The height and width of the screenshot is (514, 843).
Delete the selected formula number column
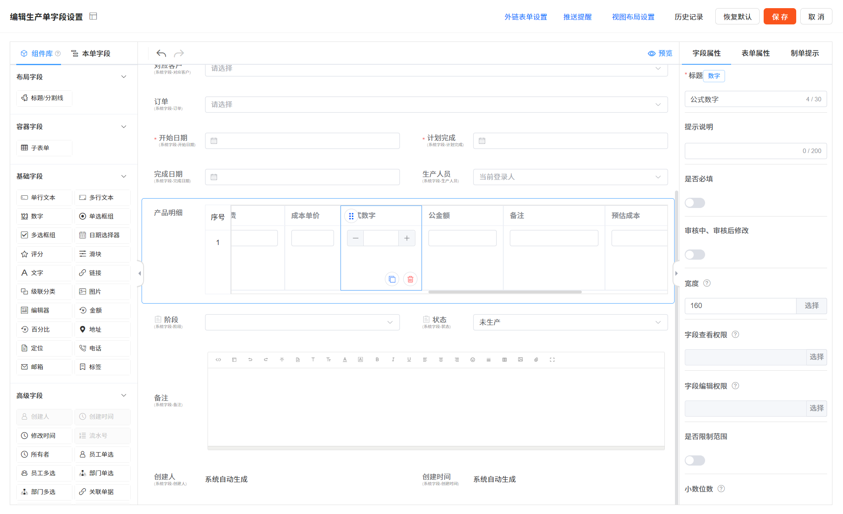tap(410, 279)
